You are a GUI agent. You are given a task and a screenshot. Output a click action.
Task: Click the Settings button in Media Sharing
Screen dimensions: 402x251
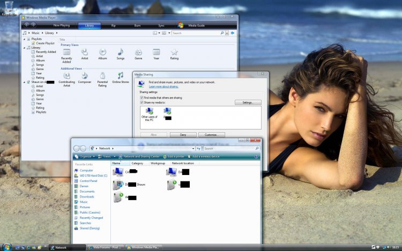[248, 102]
